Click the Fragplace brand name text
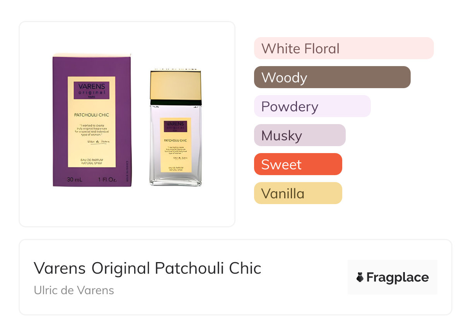Image resolution: width=471 pixels, height=334 pixels. point(398,277)
